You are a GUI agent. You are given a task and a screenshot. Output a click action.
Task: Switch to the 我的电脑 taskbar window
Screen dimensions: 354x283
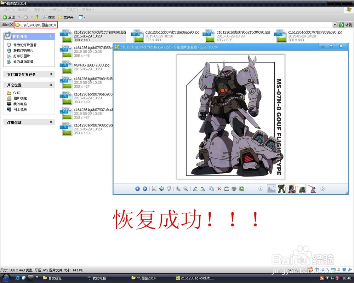tap(97, 278)
